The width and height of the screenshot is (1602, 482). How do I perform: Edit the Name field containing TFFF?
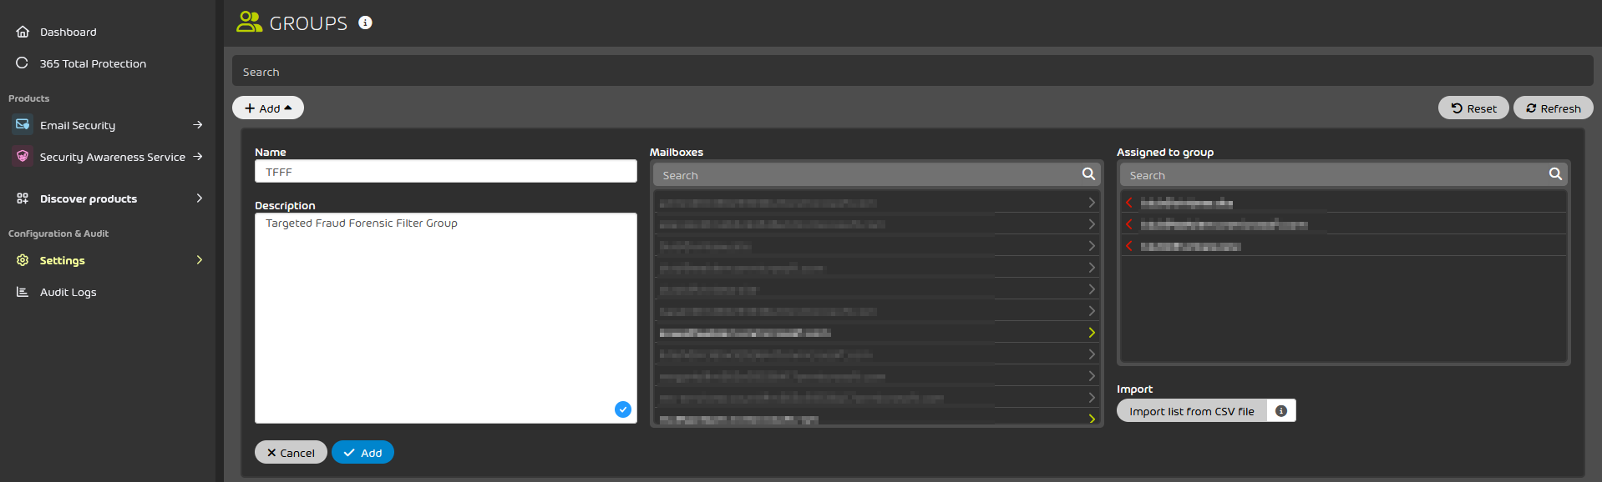(x=446, y=172)
